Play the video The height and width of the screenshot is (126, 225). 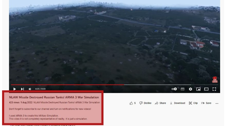[14, 89]
